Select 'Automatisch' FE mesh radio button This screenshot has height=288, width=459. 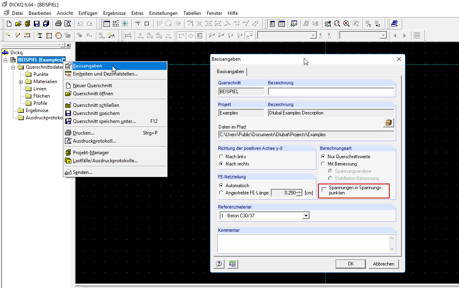point(221,186)
